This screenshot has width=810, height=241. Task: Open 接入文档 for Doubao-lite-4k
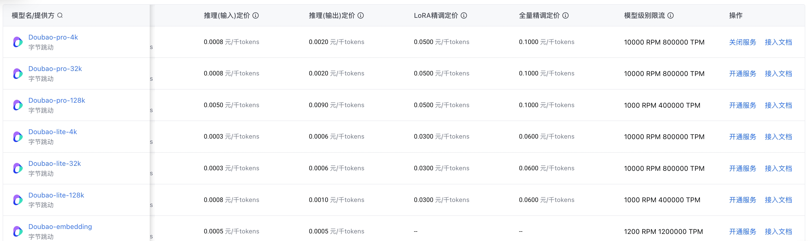click(778, 137)
